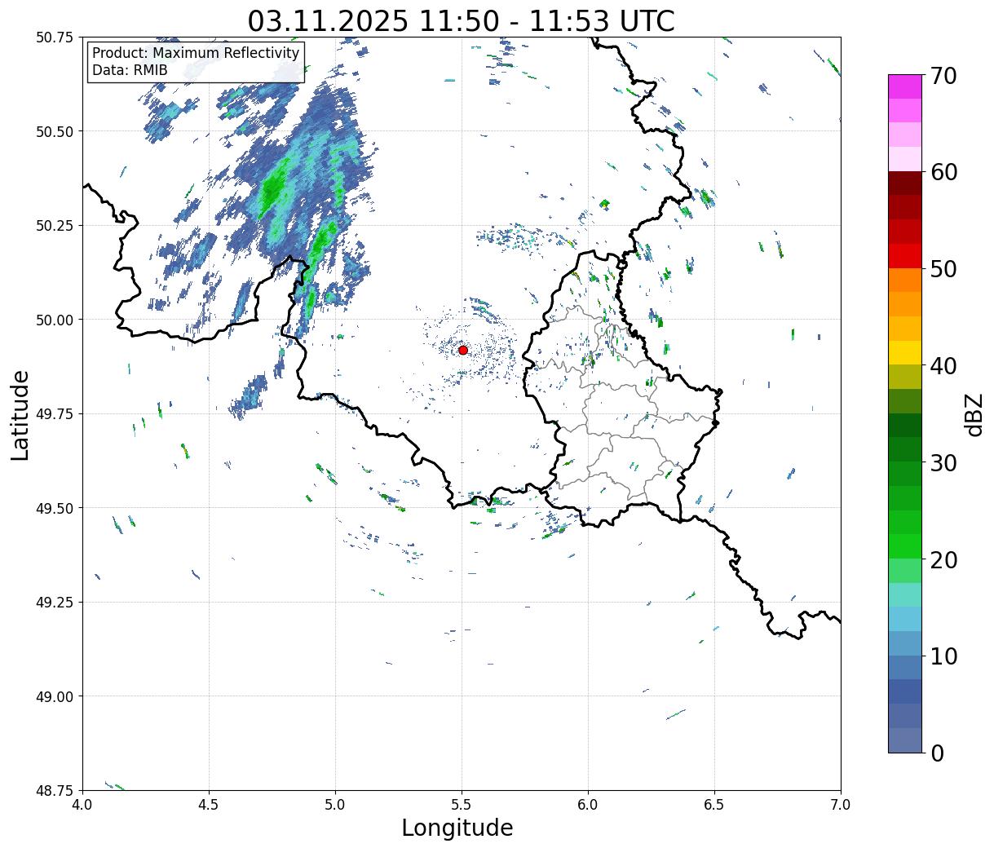Click the latitude tick label 48.75
The height and width of the screenshot is (848, 994).
[x=55, y=791]
